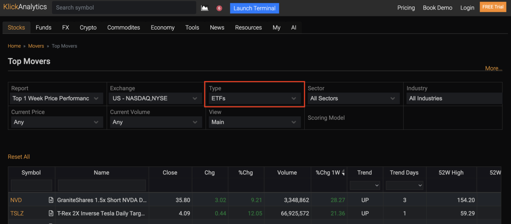Open the Pricing page
Viewport: 511px width, 224px height.
pyautogui.click(x=406, y=8)
